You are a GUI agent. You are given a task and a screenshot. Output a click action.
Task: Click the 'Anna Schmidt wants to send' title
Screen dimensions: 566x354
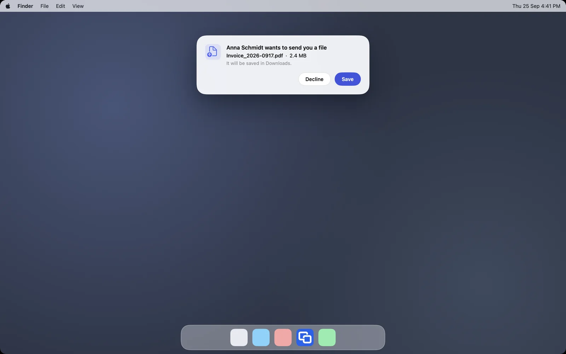[276, 47]
